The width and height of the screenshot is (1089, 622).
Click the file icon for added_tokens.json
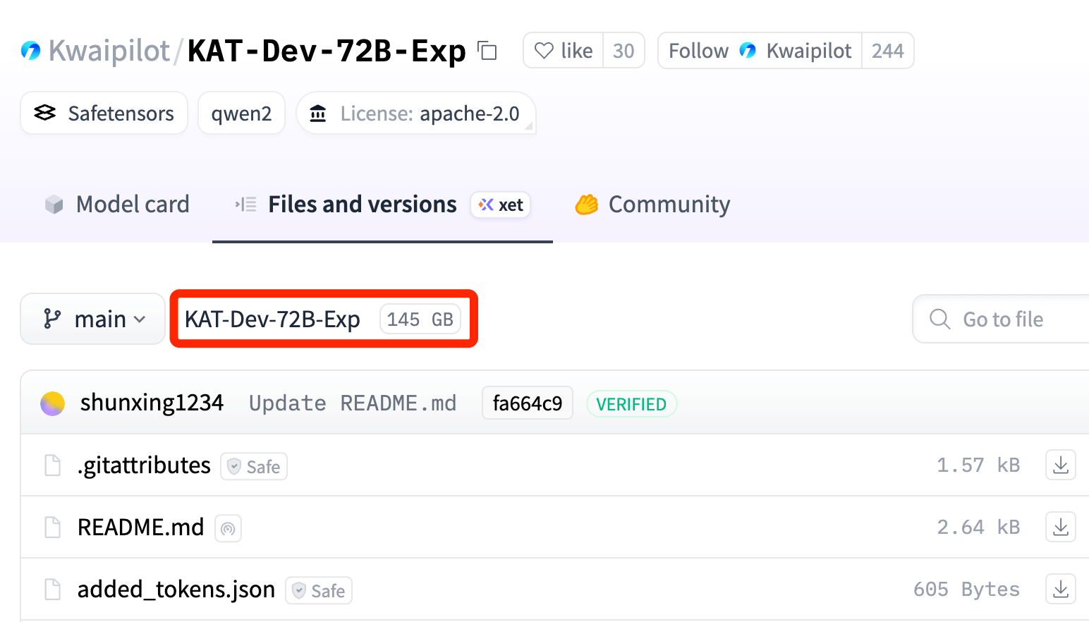53,590
